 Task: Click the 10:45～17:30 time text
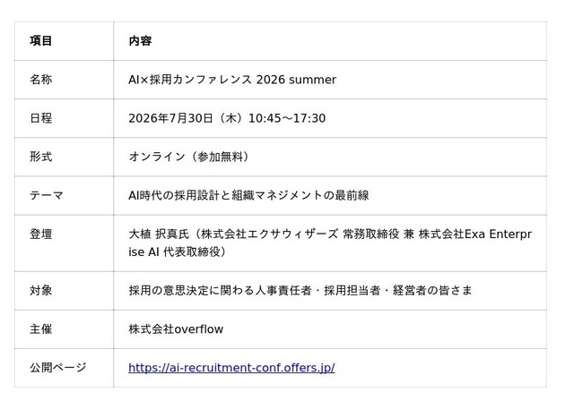click(x=287, y=118)
